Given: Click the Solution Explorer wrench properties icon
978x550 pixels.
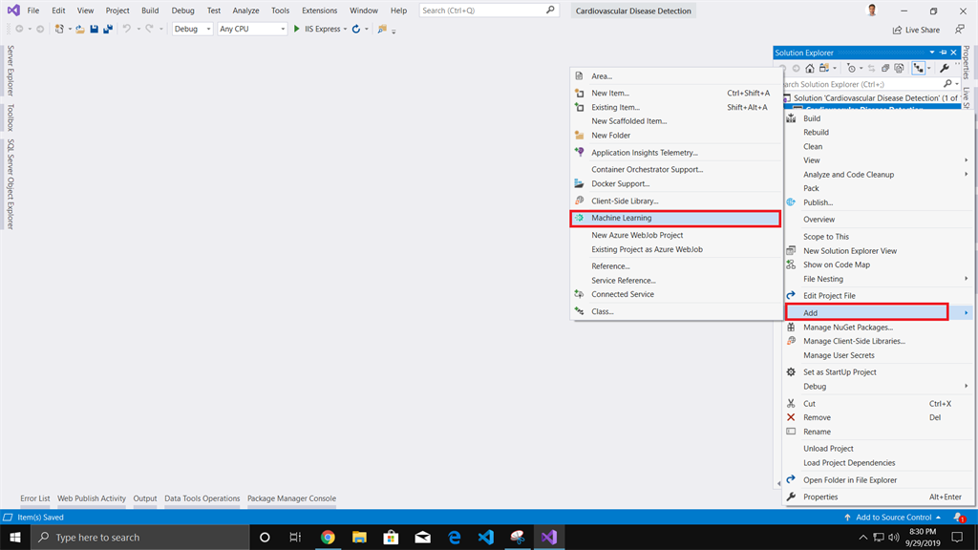Looking at the screenshot, I should point(945,68).
